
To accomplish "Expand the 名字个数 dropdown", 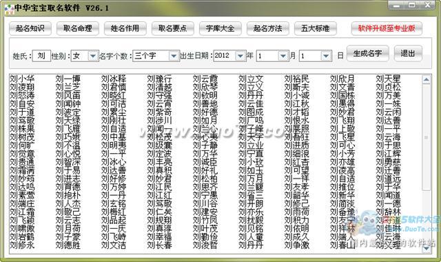I will click(174, 56).
